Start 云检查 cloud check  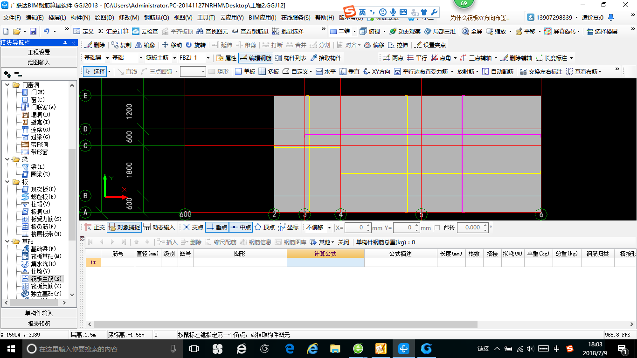point(145,31)
